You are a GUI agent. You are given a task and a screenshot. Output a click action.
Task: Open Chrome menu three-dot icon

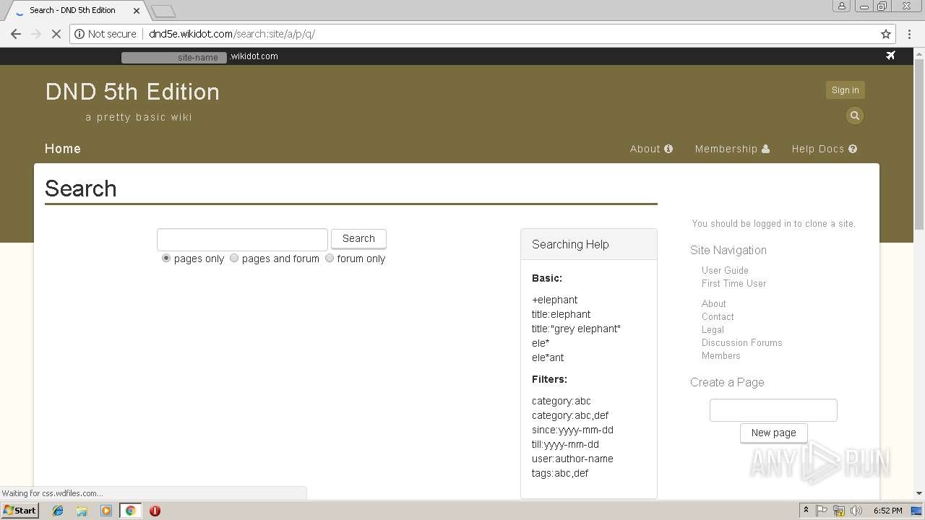[x=909, y=34]
